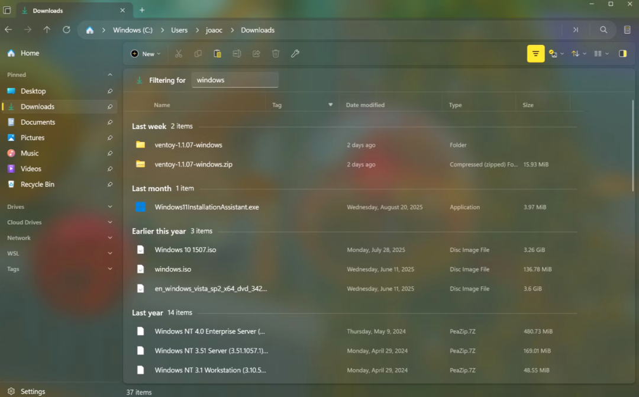Expand the Tags section
639x397 pixels.
click(x=109, y=269)
